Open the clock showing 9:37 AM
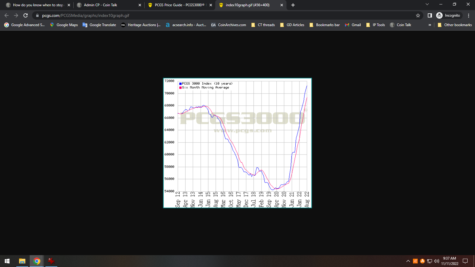The width and height of the screenshot is (475, 267). (x=449, y=261)
